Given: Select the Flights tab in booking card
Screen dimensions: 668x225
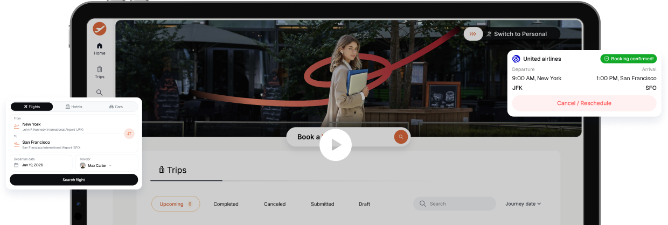Looking at the screenshot, I should click(x=32, y=107).
